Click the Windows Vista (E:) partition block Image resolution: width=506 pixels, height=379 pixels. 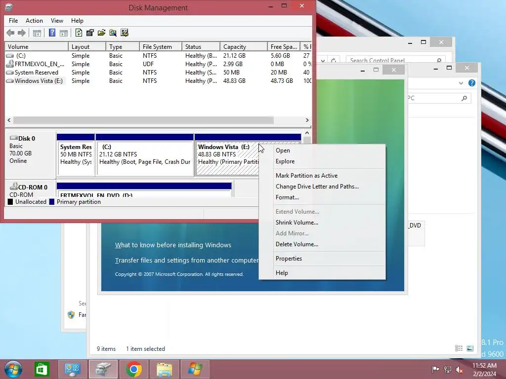227,155
